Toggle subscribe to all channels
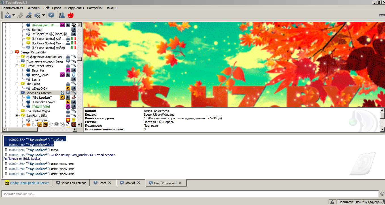 pyautogui.click(x=51, y=15)
